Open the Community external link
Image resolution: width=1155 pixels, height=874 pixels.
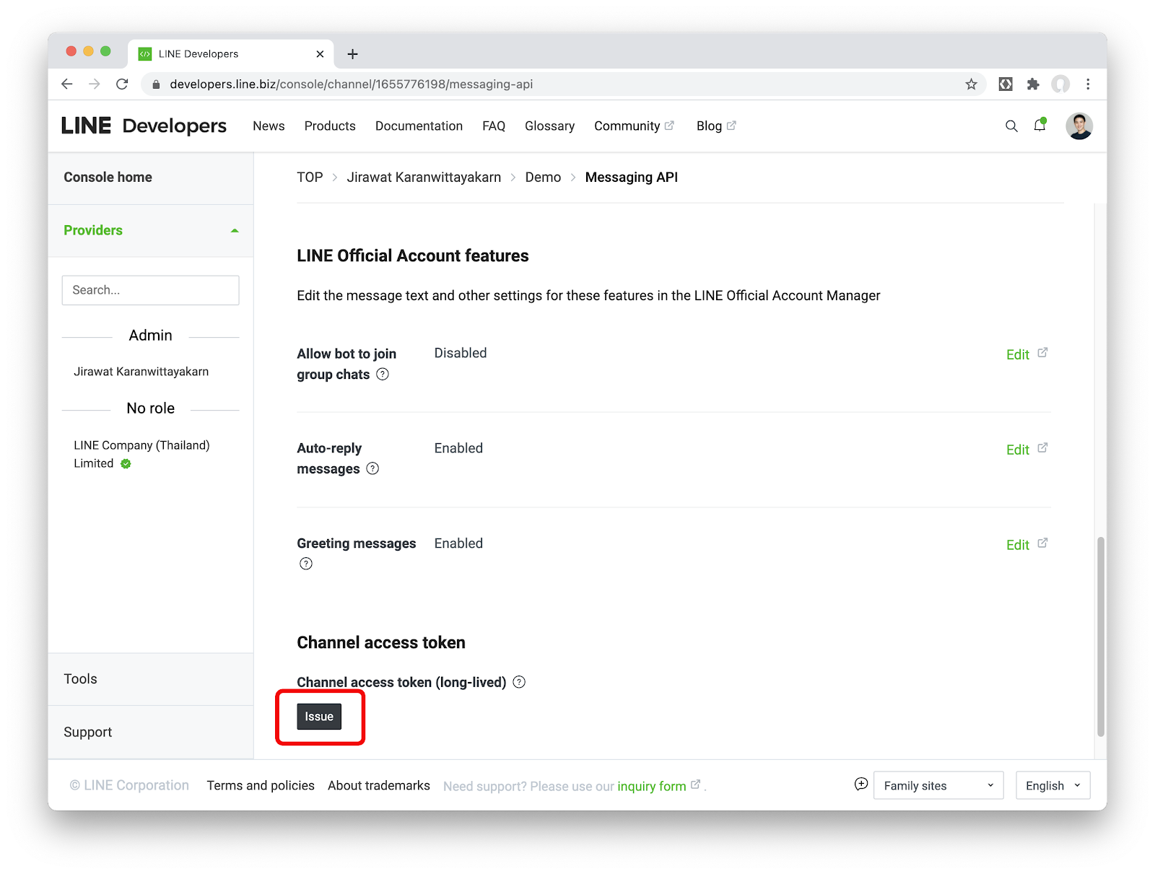(x=634, y=126)
